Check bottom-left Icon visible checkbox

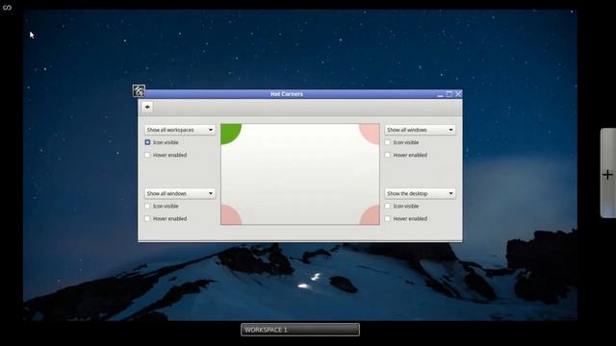coord(147,206)
